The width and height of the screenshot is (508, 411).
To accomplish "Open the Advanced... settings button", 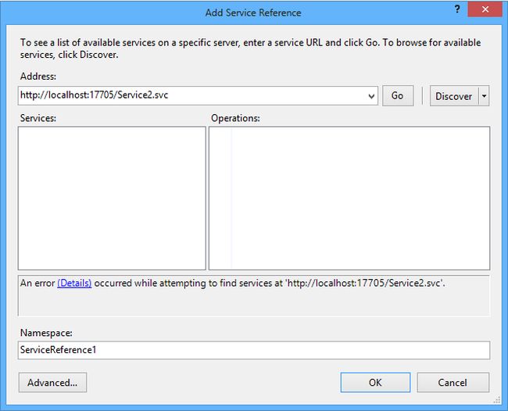I will tap(52, 382).
